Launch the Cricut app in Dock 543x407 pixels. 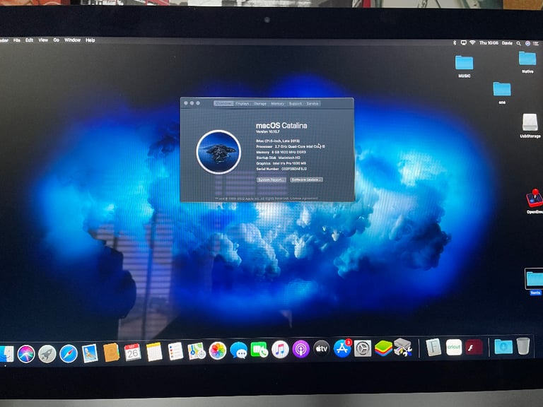(x=454, y=347)
